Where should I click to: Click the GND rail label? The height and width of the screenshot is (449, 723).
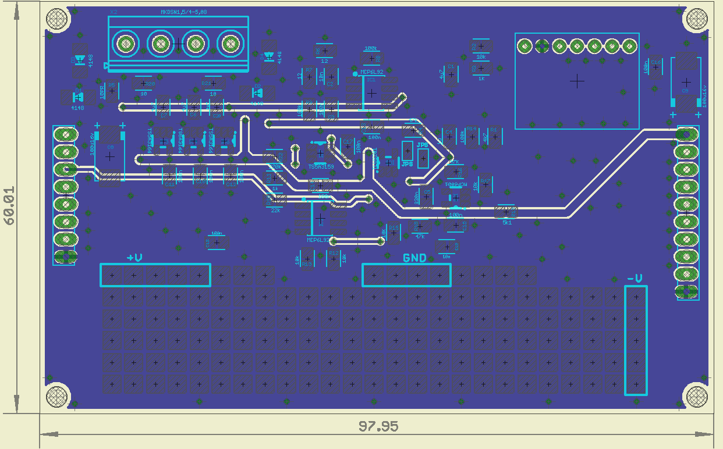point(414,258)
